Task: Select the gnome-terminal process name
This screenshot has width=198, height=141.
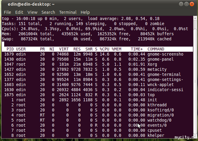Action: [x=164, y=74]
